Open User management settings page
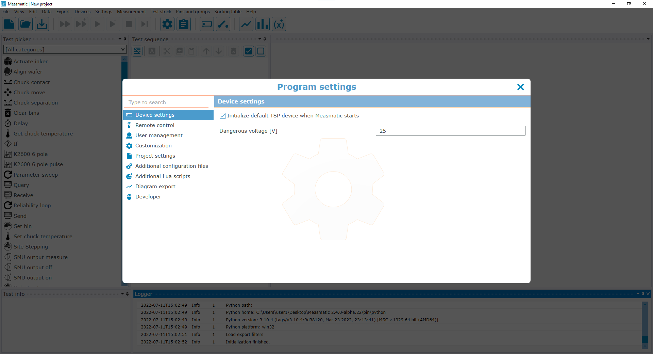 click(168, 135)
